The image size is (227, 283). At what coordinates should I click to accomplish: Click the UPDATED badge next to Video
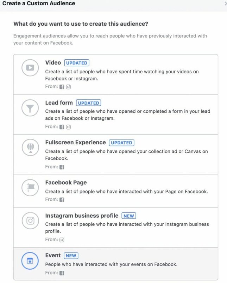(77, 63)
